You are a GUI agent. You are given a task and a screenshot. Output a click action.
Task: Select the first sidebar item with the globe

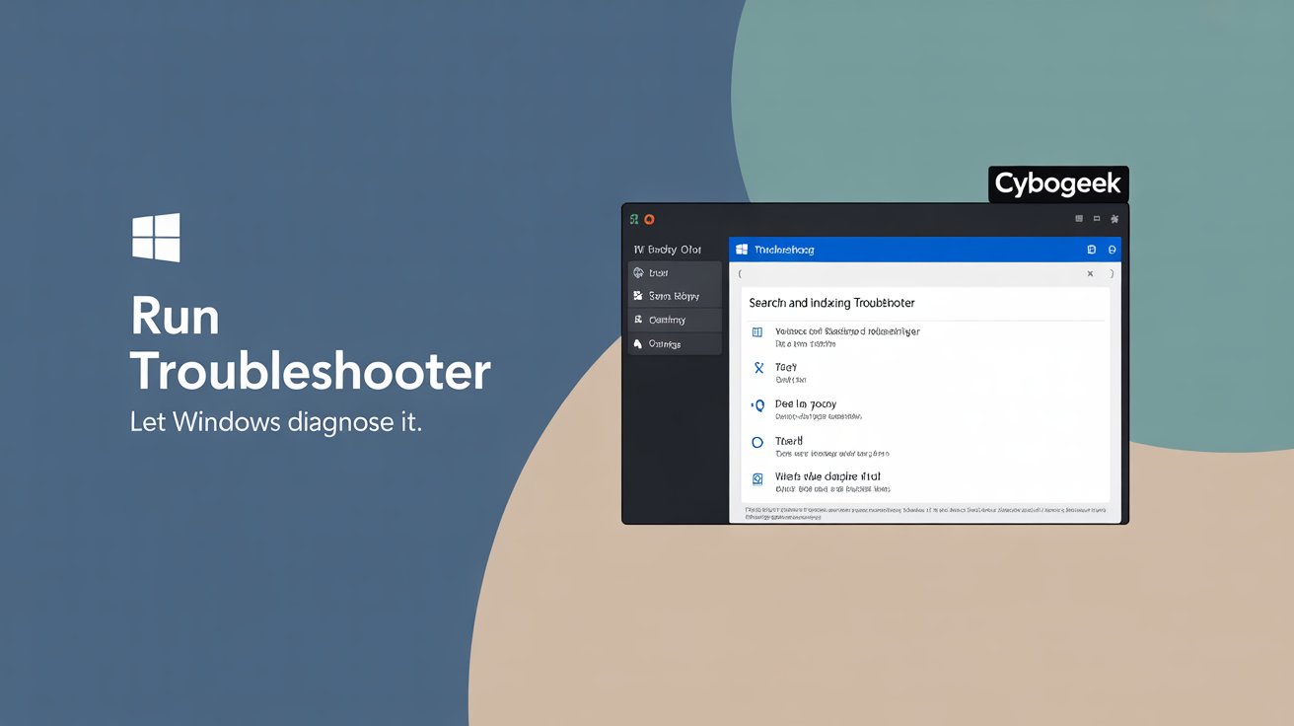pyautogui.click(x=676, y=272)
